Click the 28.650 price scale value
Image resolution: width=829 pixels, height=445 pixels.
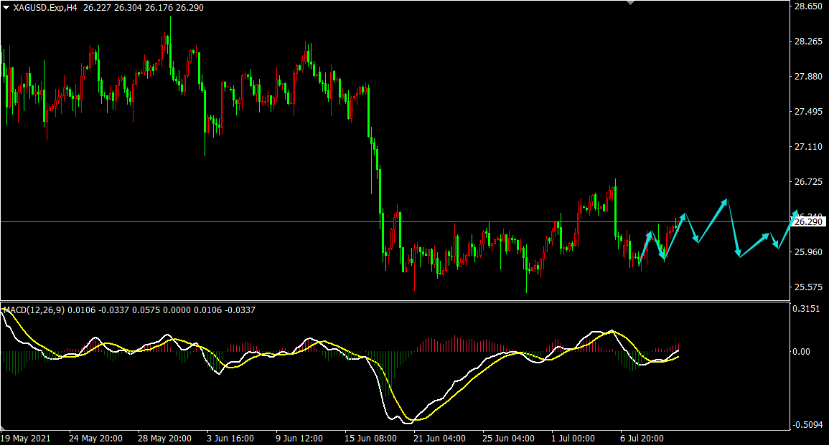pos(808,6)
